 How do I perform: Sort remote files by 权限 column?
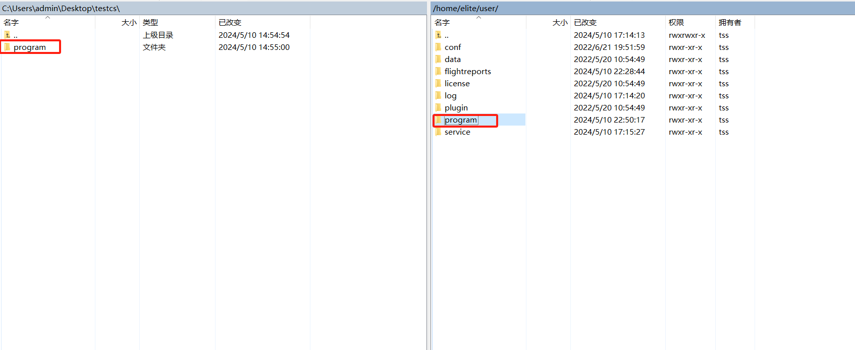[x=676, y=22]
